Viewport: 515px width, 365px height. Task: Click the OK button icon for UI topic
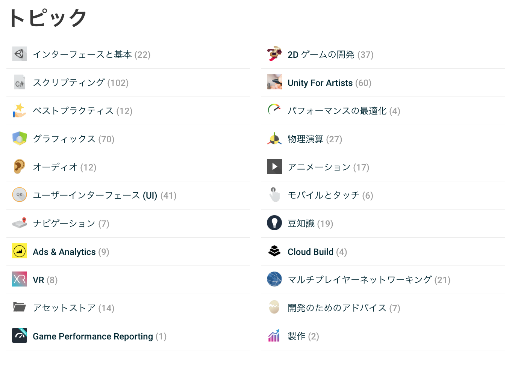click(x=20, y=195)
